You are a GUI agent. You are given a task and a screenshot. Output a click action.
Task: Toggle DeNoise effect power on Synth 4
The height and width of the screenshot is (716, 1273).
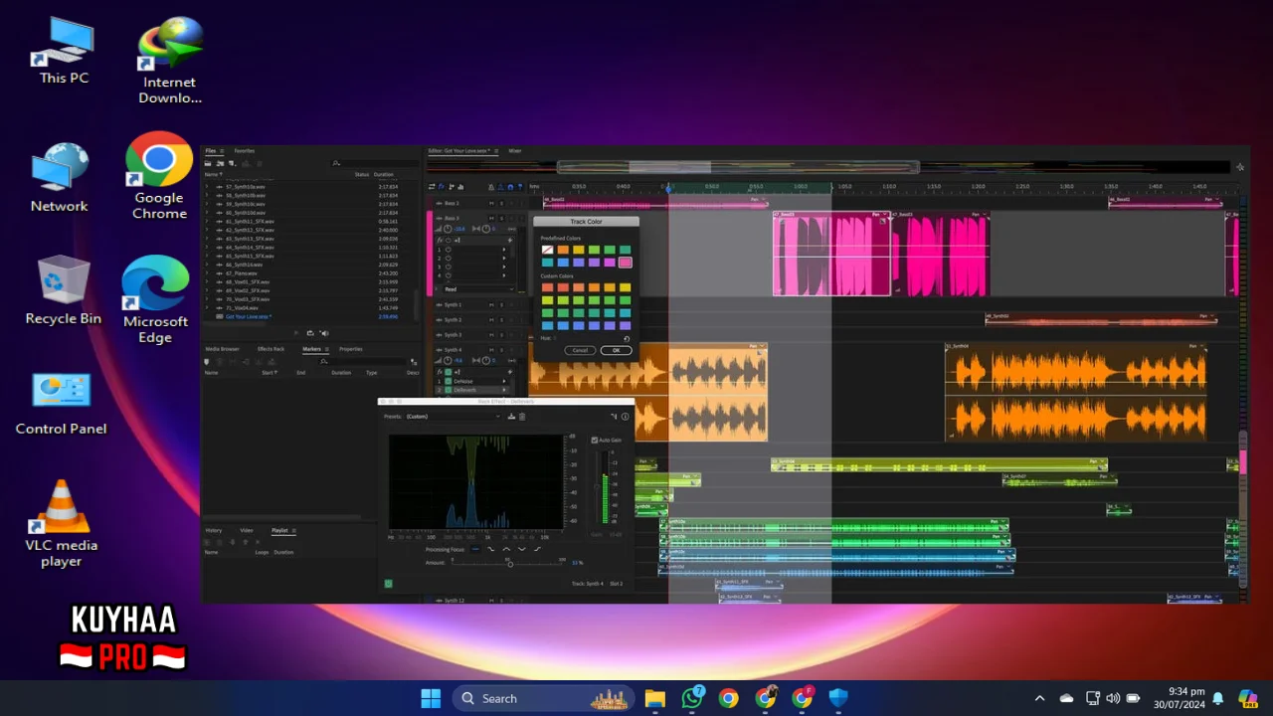449,381
